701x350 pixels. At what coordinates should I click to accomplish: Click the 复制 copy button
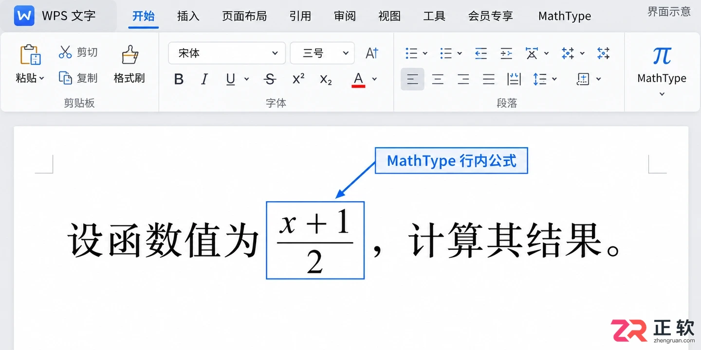click(x=78, y=77)
